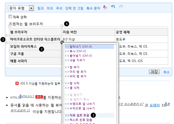Select 바닥 행 추가 menu item
This screenshot has width=174, height=124.
[89, 76]
